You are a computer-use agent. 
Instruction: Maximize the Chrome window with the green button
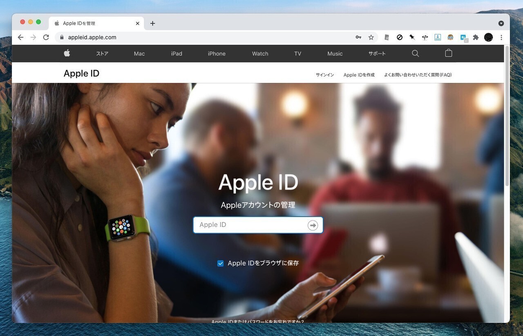(x=38, y=22)
